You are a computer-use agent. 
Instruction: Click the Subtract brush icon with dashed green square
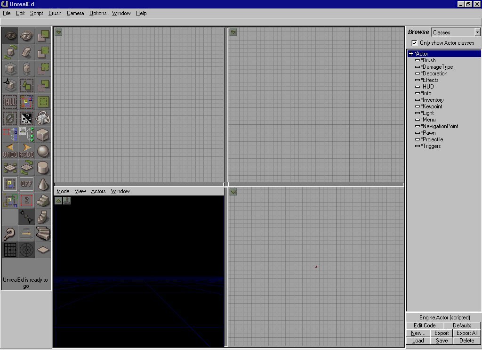tap(43, 52)
